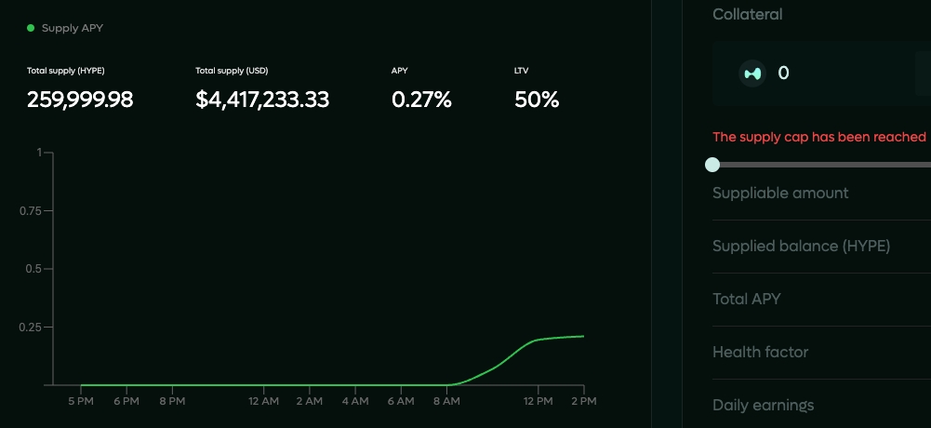Click the 12 PM x-axis label
The width and height of the screenshot is (931, 428).
538,401
